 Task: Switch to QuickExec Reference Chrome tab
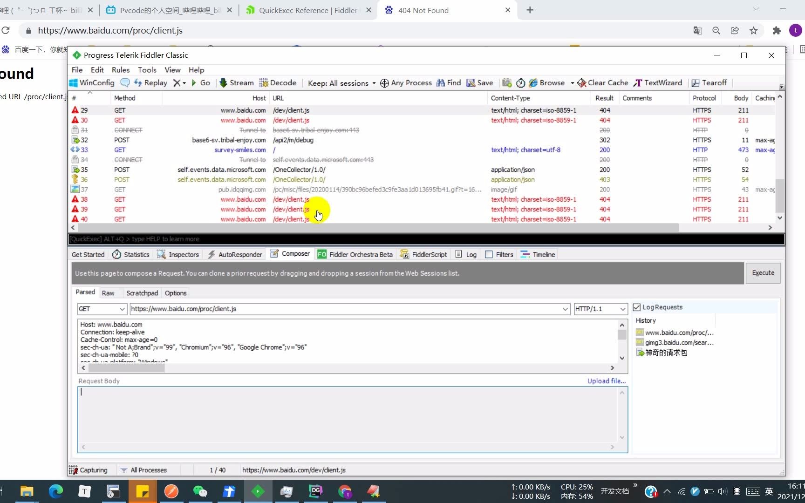(x=308, y=10)
